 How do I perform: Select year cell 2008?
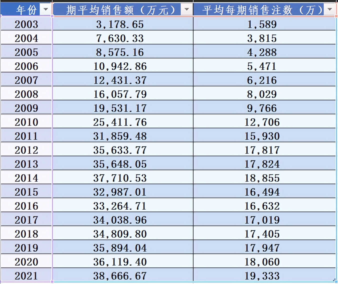26,94
